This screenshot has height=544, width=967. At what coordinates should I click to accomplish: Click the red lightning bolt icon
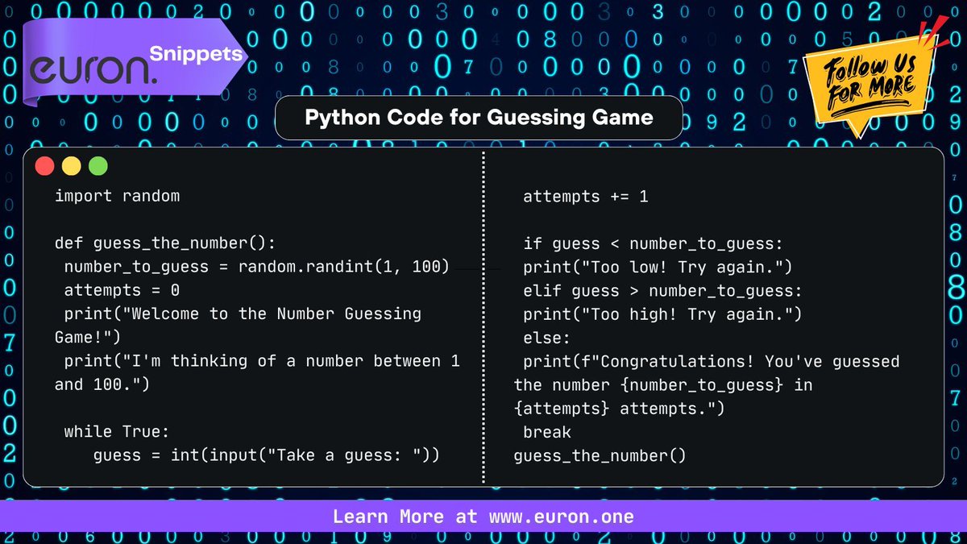click(x=931, y=32)
